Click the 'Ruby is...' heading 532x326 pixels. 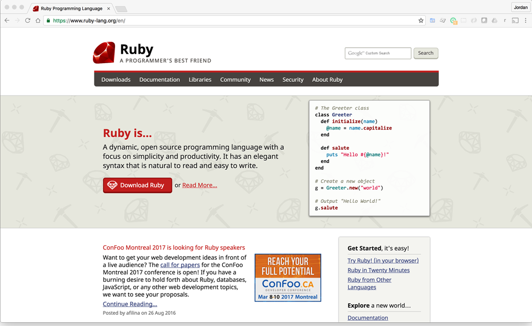click(x=127, y=133)
